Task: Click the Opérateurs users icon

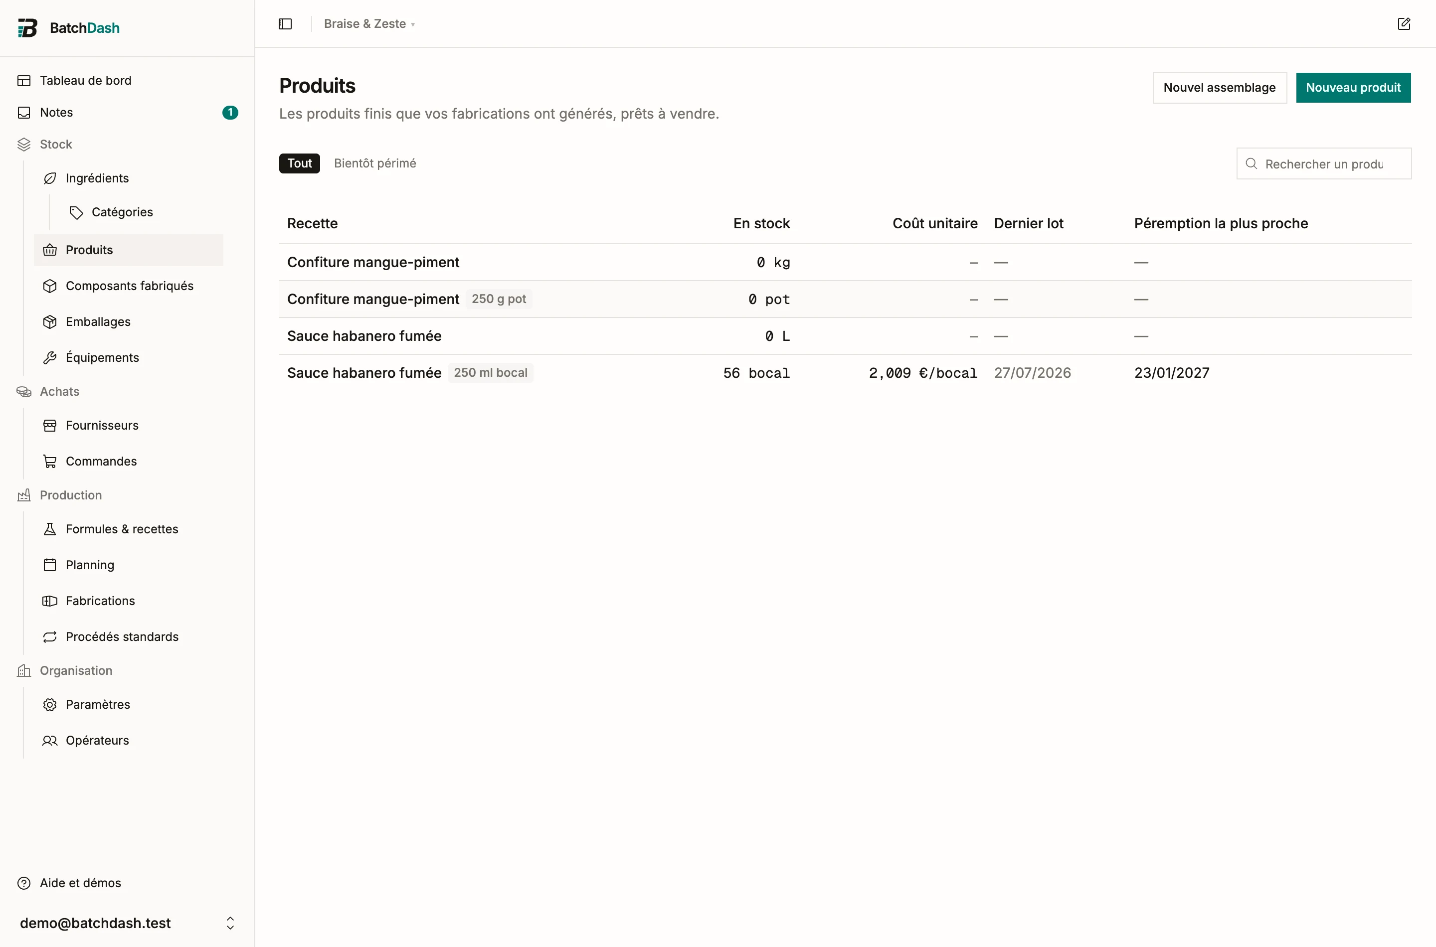Action: [x=50, y=741]
